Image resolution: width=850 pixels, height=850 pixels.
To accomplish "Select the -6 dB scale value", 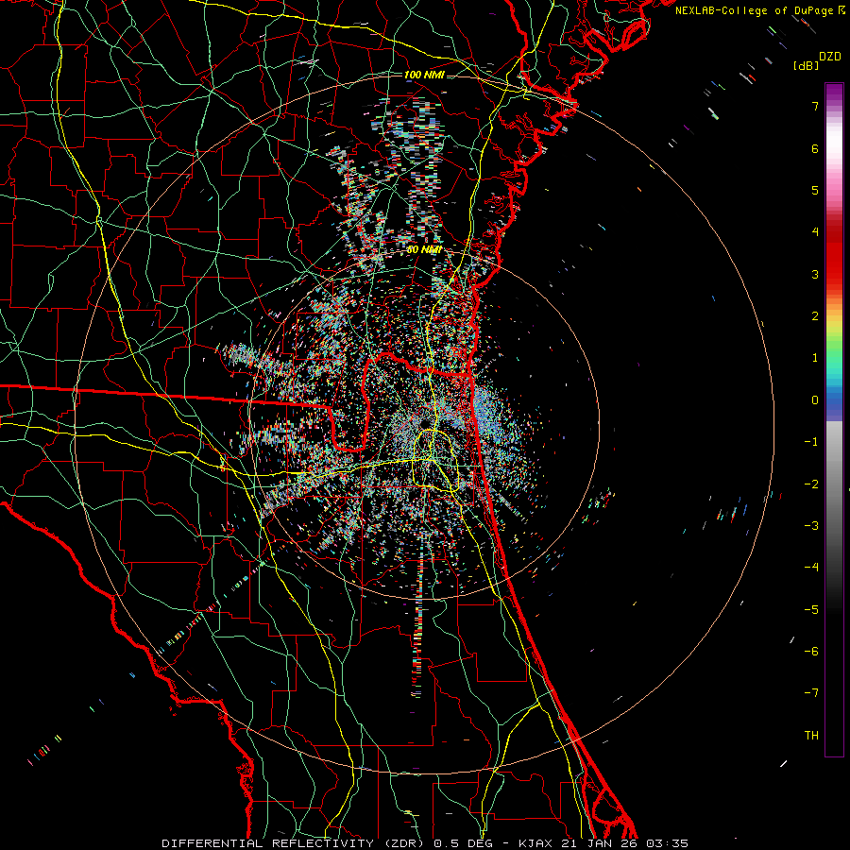I will (x=811, y=652).
